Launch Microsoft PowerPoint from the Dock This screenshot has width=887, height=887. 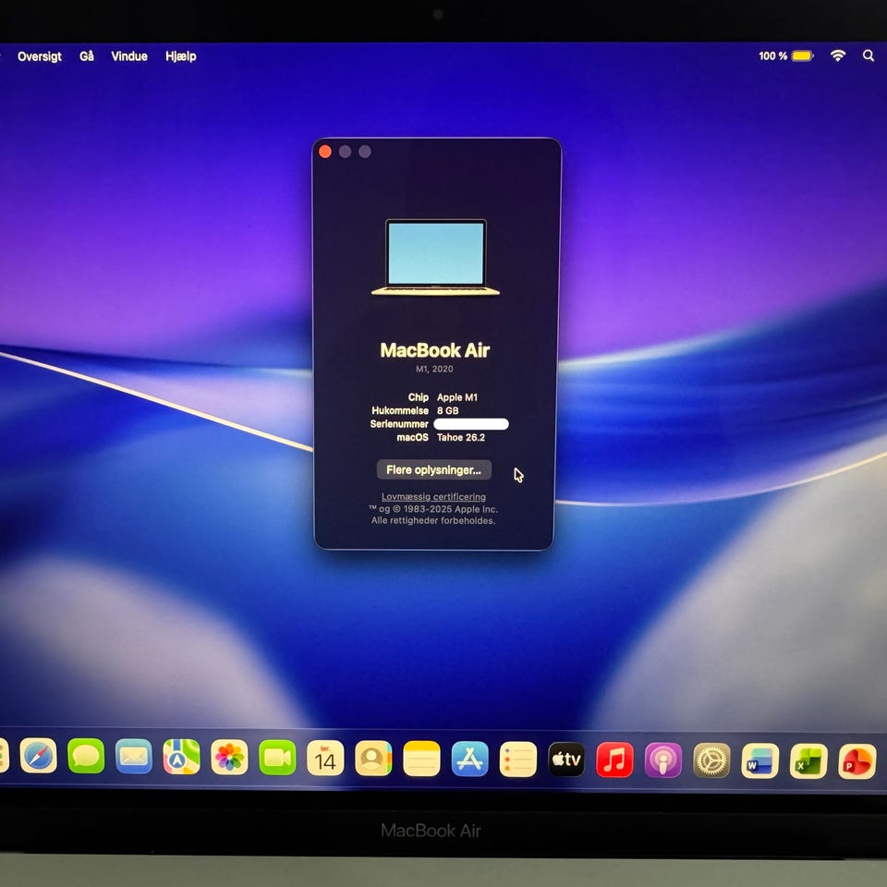[857, 761]
